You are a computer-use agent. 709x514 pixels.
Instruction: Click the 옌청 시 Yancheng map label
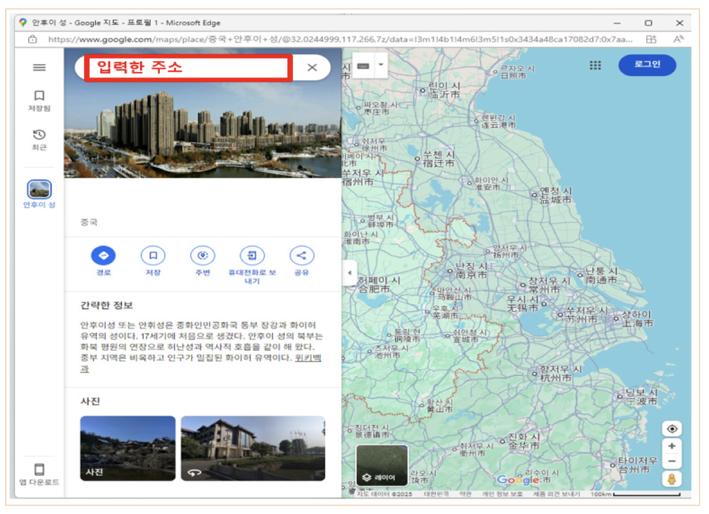tap(556, 195)
